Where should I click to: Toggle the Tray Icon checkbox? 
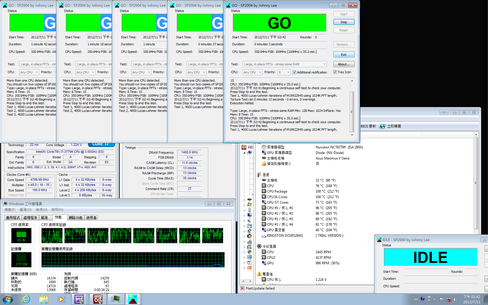[x=335, y=72]
